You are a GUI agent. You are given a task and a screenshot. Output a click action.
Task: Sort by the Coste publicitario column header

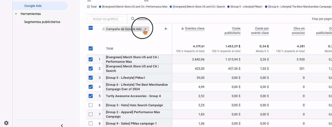(x=232, y=31)
